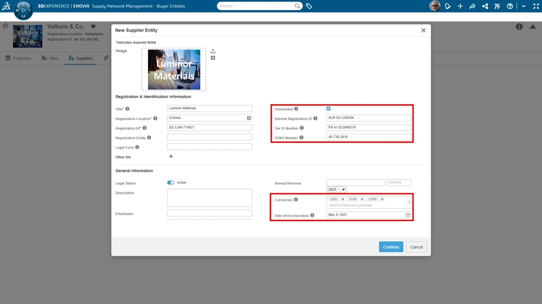The height and width of the screenshot is (304, 542).
Task: Show Date of Incorporation info icon
Action: pos(312,215)
